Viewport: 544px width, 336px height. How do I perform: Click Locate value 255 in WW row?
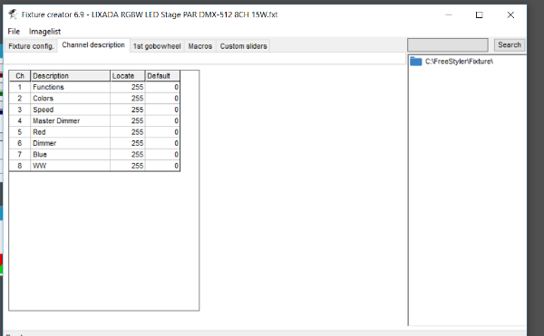coord(127,166)
